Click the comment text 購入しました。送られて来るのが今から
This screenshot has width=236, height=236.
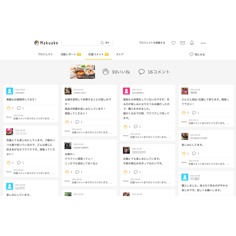point(204,186)
